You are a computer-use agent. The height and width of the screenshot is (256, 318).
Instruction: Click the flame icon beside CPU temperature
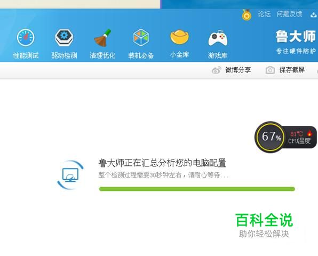coord(309,133)
